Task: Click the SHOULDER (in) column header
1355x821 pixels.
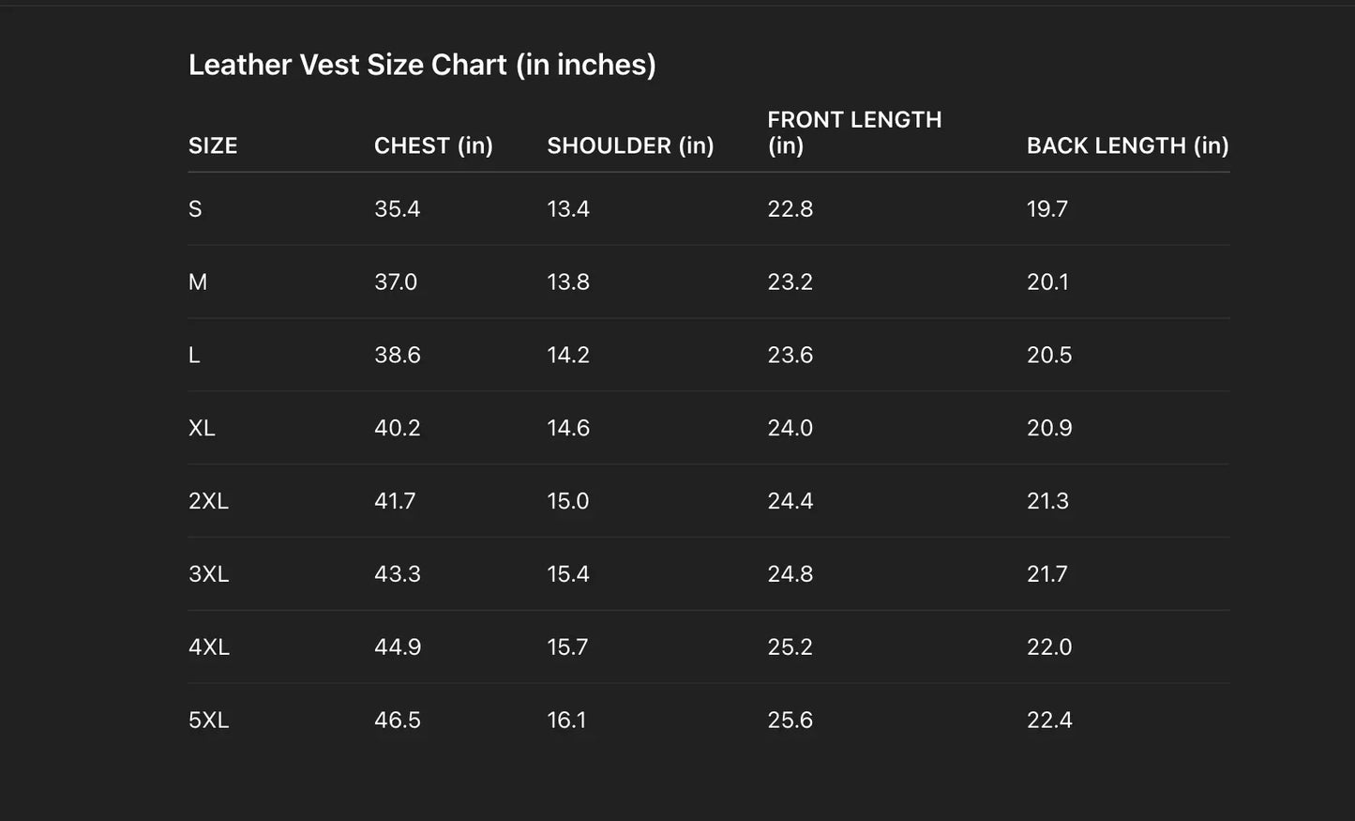Action: pos(630,145)
